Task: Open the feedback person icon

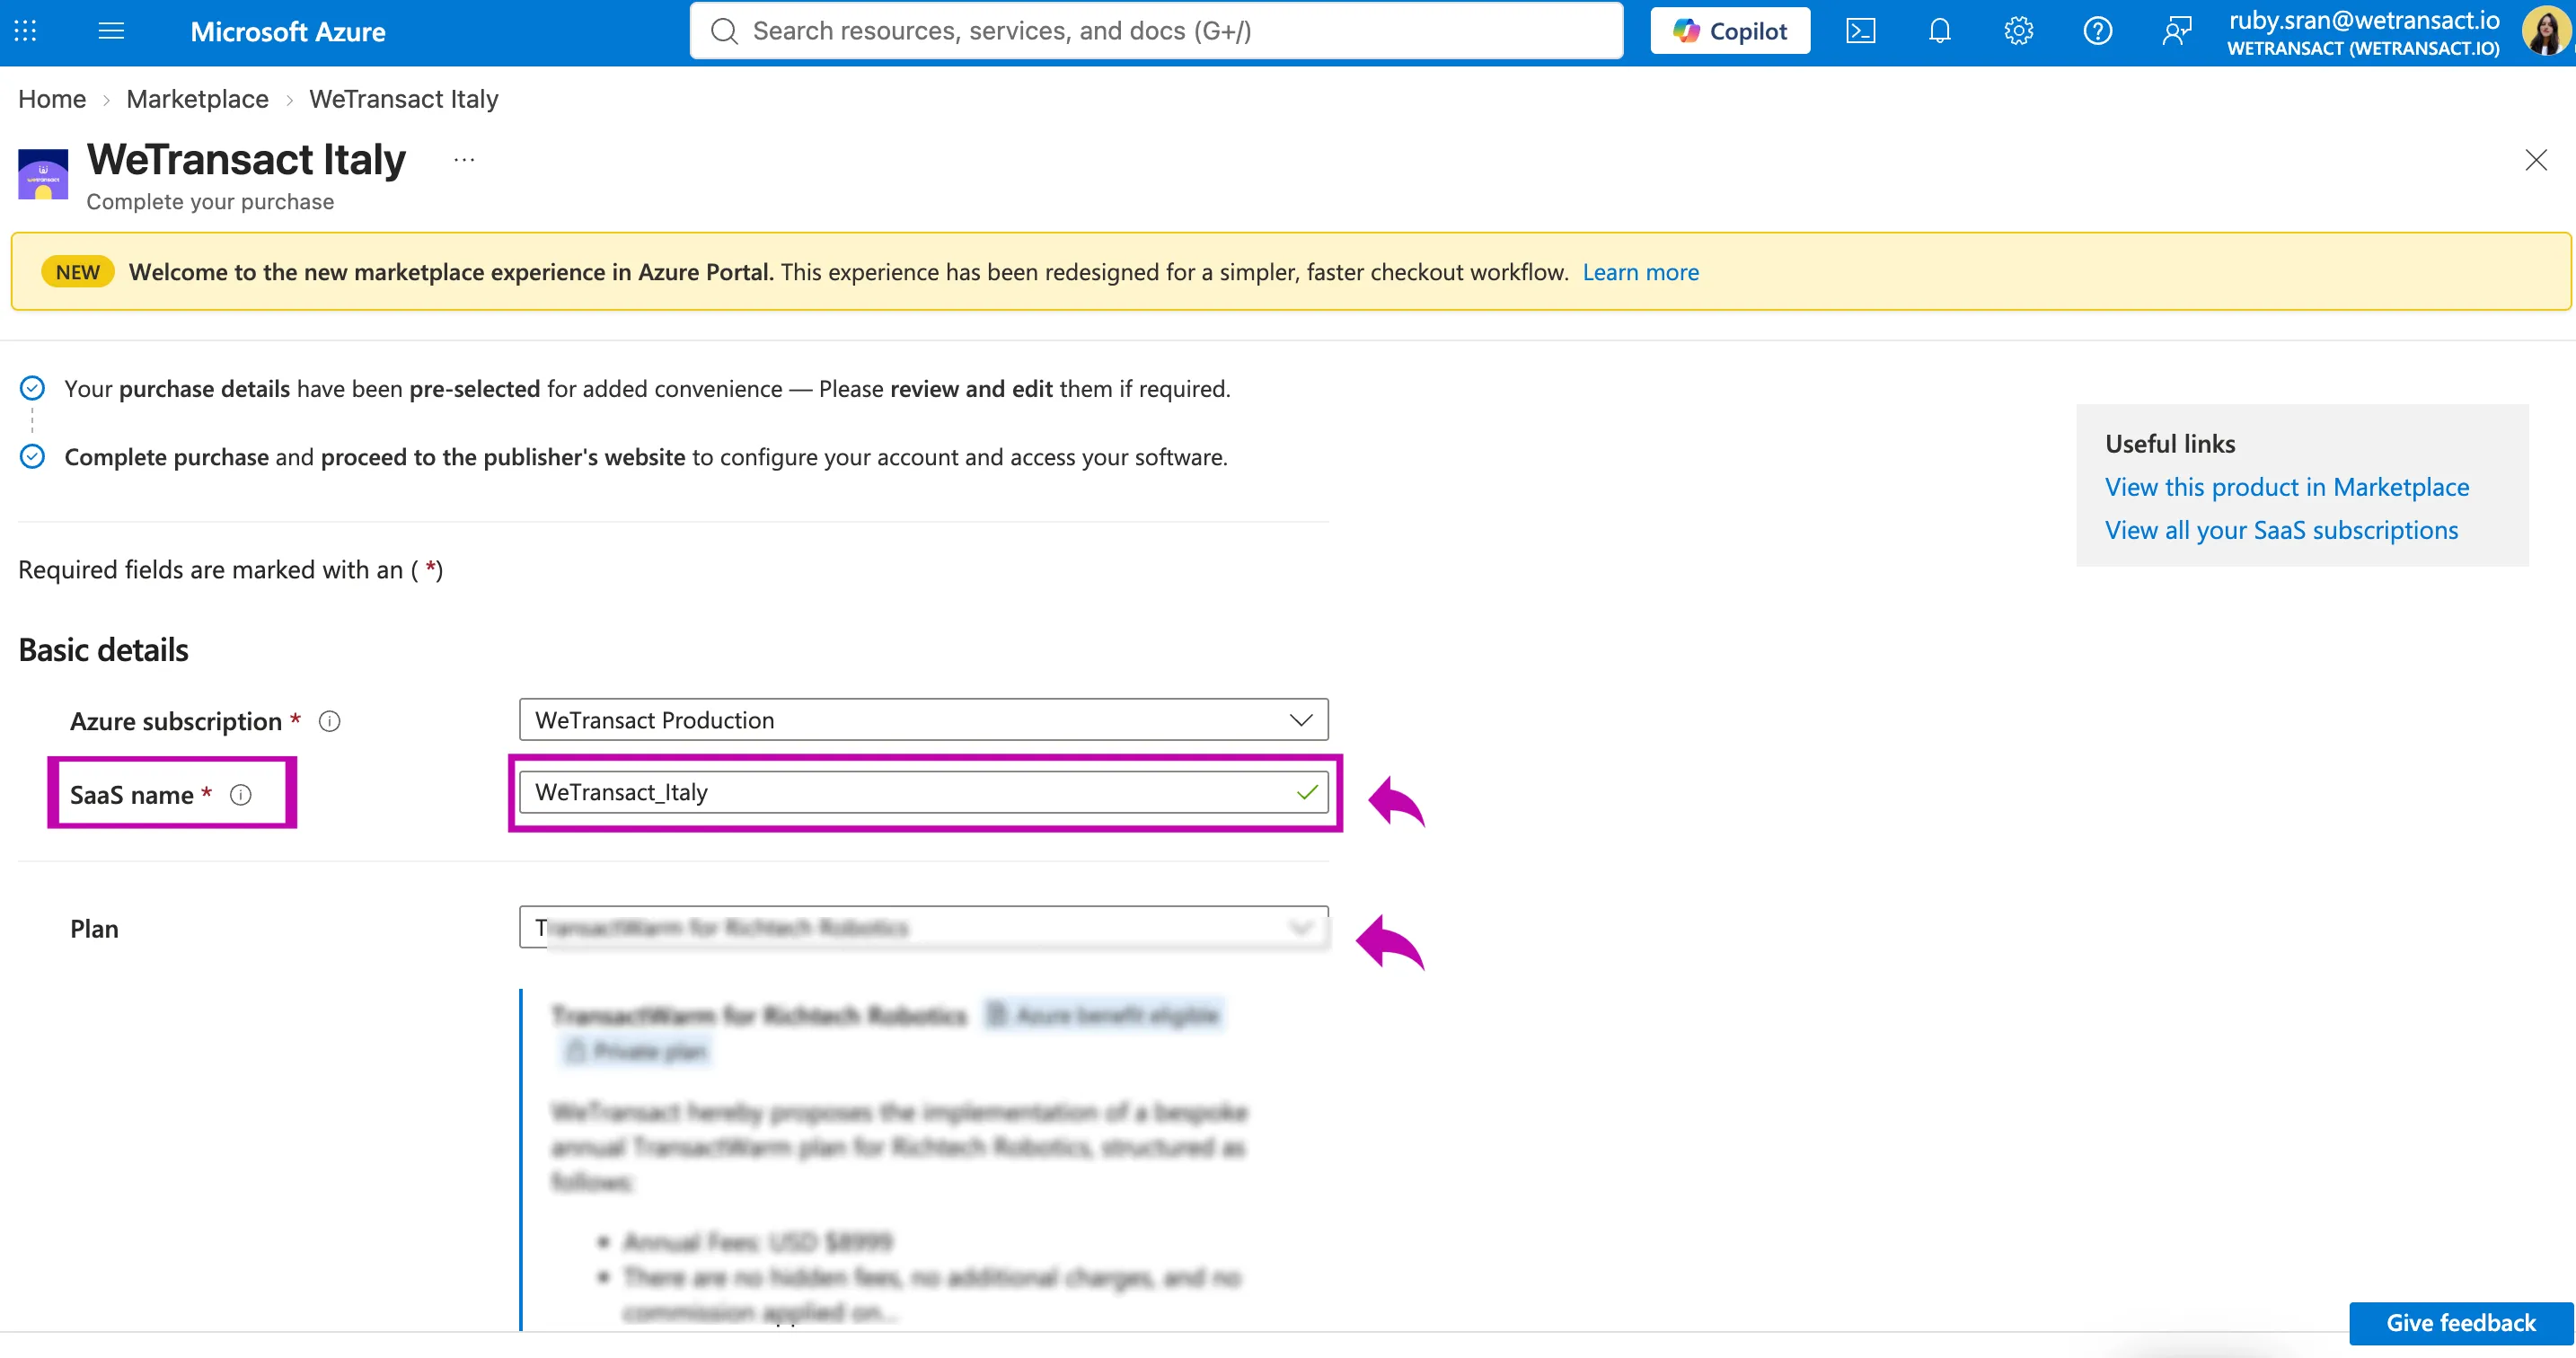Action: [x=2176, y=31]
